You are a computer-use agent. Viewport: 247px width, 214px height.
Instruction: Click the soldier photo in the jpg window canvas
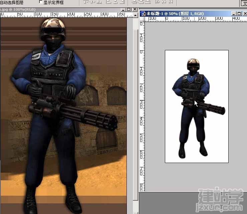63,116
